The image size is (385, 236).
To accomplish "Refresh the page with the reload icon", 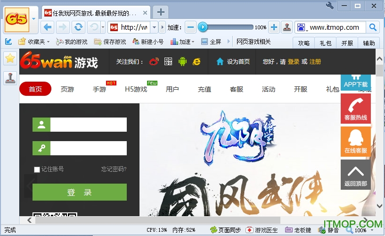I will click(78, 27).
